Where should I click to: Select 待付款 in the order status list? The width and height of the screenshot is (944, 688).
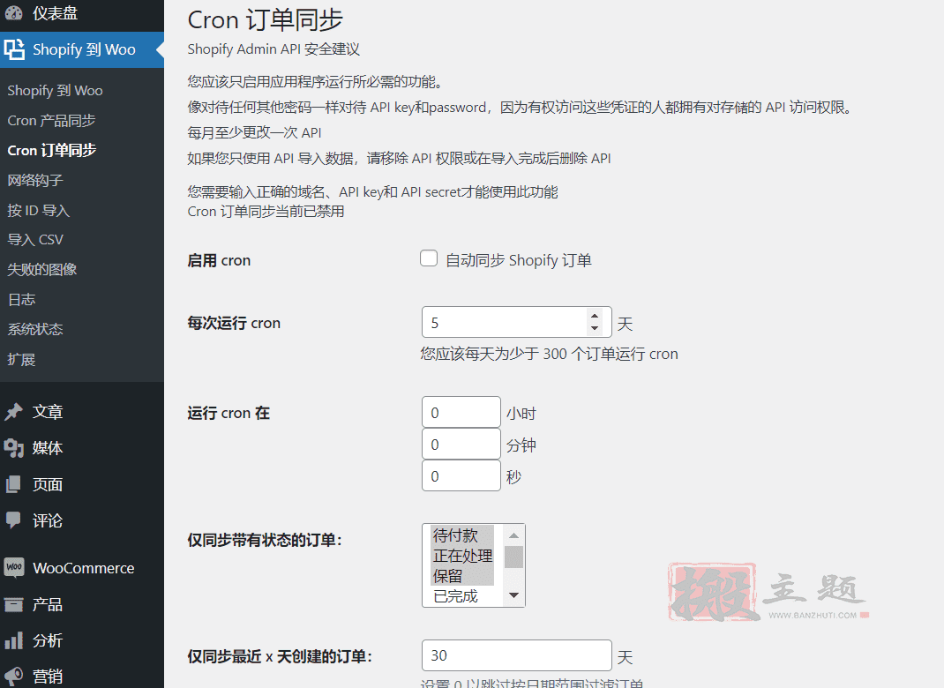pyautogui.click(x=462, y=535)
